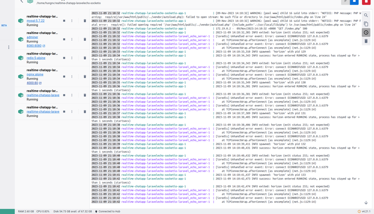
Task: Click the CPU 0.83% status entry
Action: (43, 211)
